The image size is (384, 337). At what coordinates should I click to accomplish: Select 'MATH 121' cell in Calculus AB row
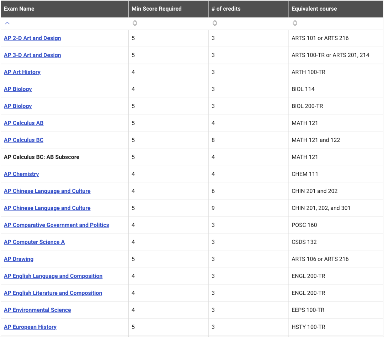[x=336, y=123]
